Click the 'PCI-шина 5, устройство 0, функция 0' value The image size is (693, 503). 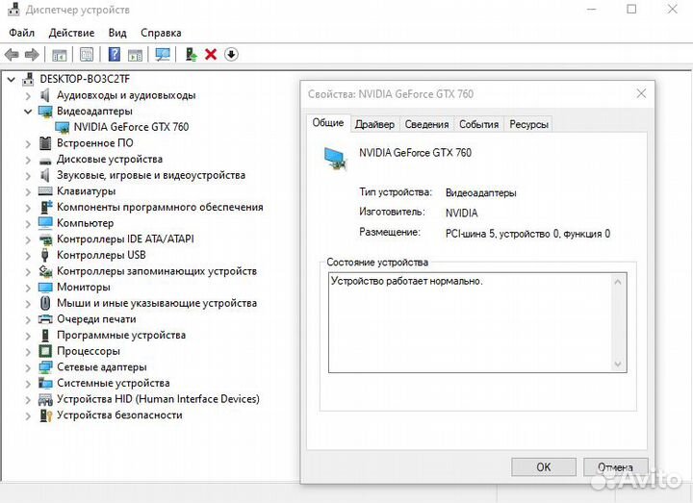click(527, 234)
